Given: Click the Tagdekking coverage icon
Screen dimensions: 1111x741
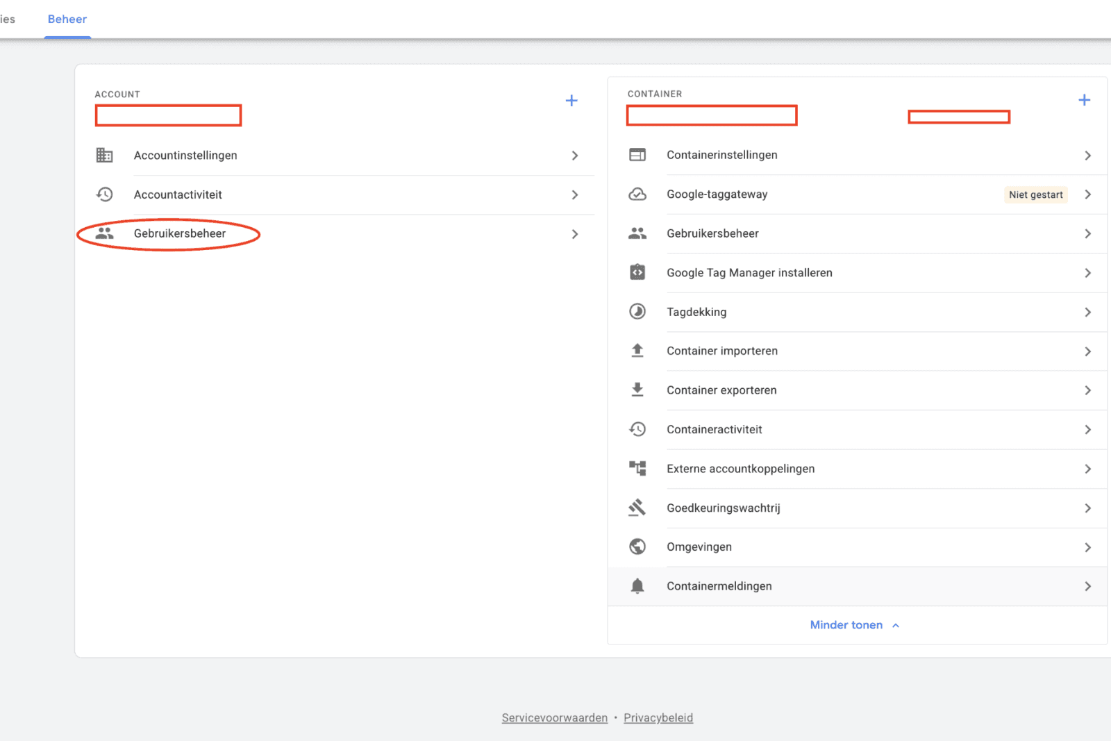Looking at the screenshot, I should (x=637, y=311).
